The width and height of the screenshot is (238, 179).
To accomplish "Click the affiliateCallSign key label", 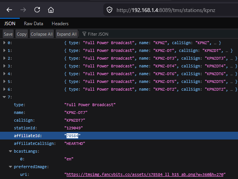I will 35,143.
